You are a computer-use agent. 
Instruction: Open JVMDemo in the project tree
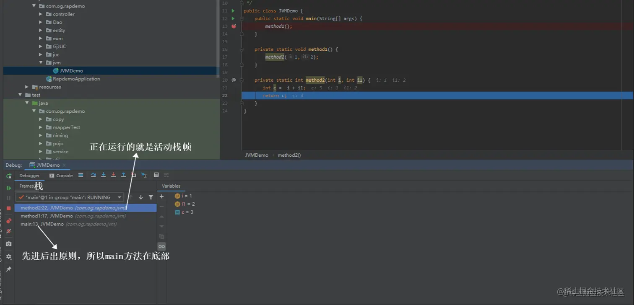(x=68, y=71)
